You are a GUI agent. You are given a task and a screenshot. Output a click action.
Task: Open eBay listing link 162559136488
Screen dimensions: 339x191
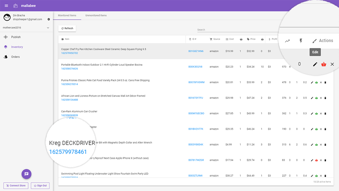point(70,100)
